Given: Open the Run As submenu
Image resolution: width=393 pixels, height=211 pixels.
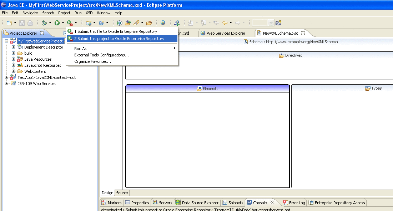Looking at the screenshot, I should [x=122, y=48].
